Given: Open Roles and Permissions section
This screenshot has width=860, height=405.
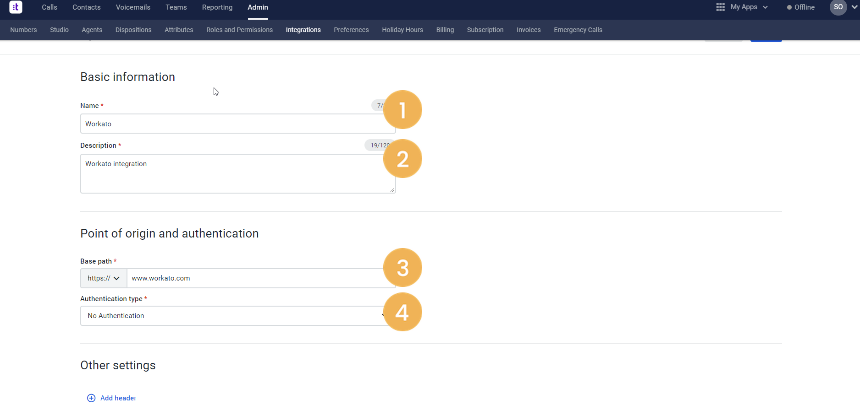Looking at the screenshot, I should click(x=239, y=30).
